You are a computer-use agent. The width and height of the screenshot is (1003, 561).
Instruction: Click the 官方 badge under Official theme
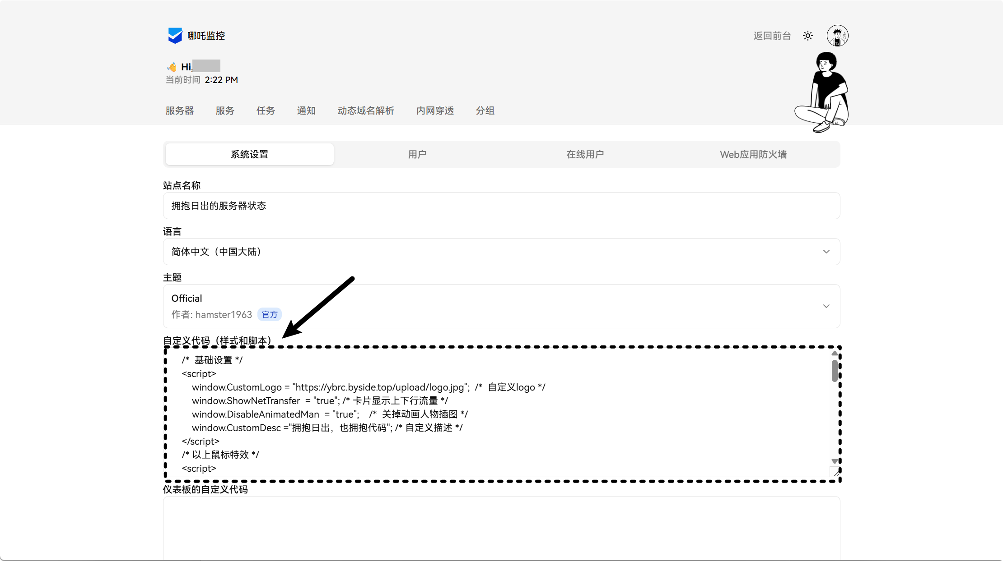pos(270,314)
